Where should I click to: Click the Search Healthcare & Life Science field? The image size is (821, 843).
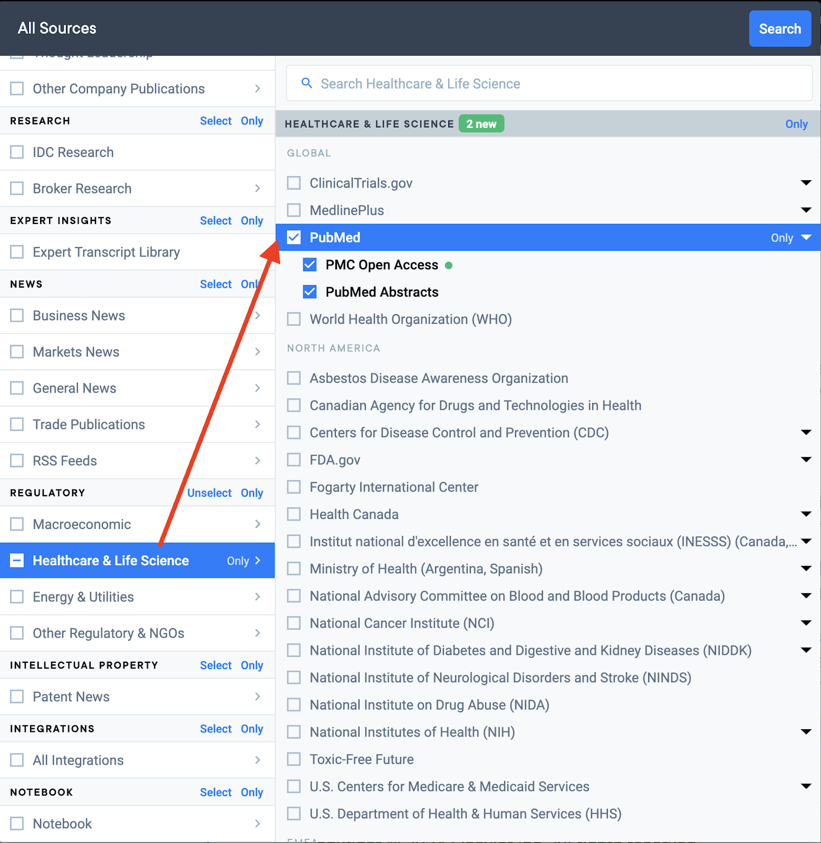point(549,83)
